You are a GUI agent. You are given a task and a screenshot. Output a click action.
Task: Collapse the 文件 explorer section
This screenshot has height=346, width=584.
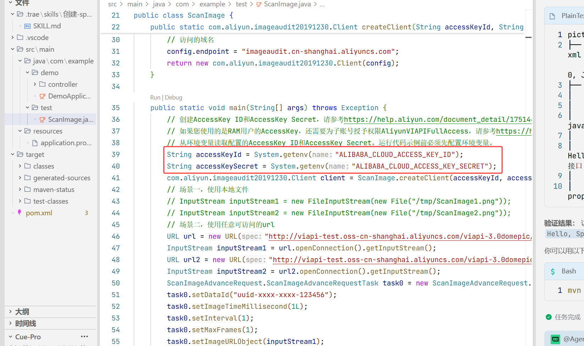pyautogui.click(x=10, y=3)
